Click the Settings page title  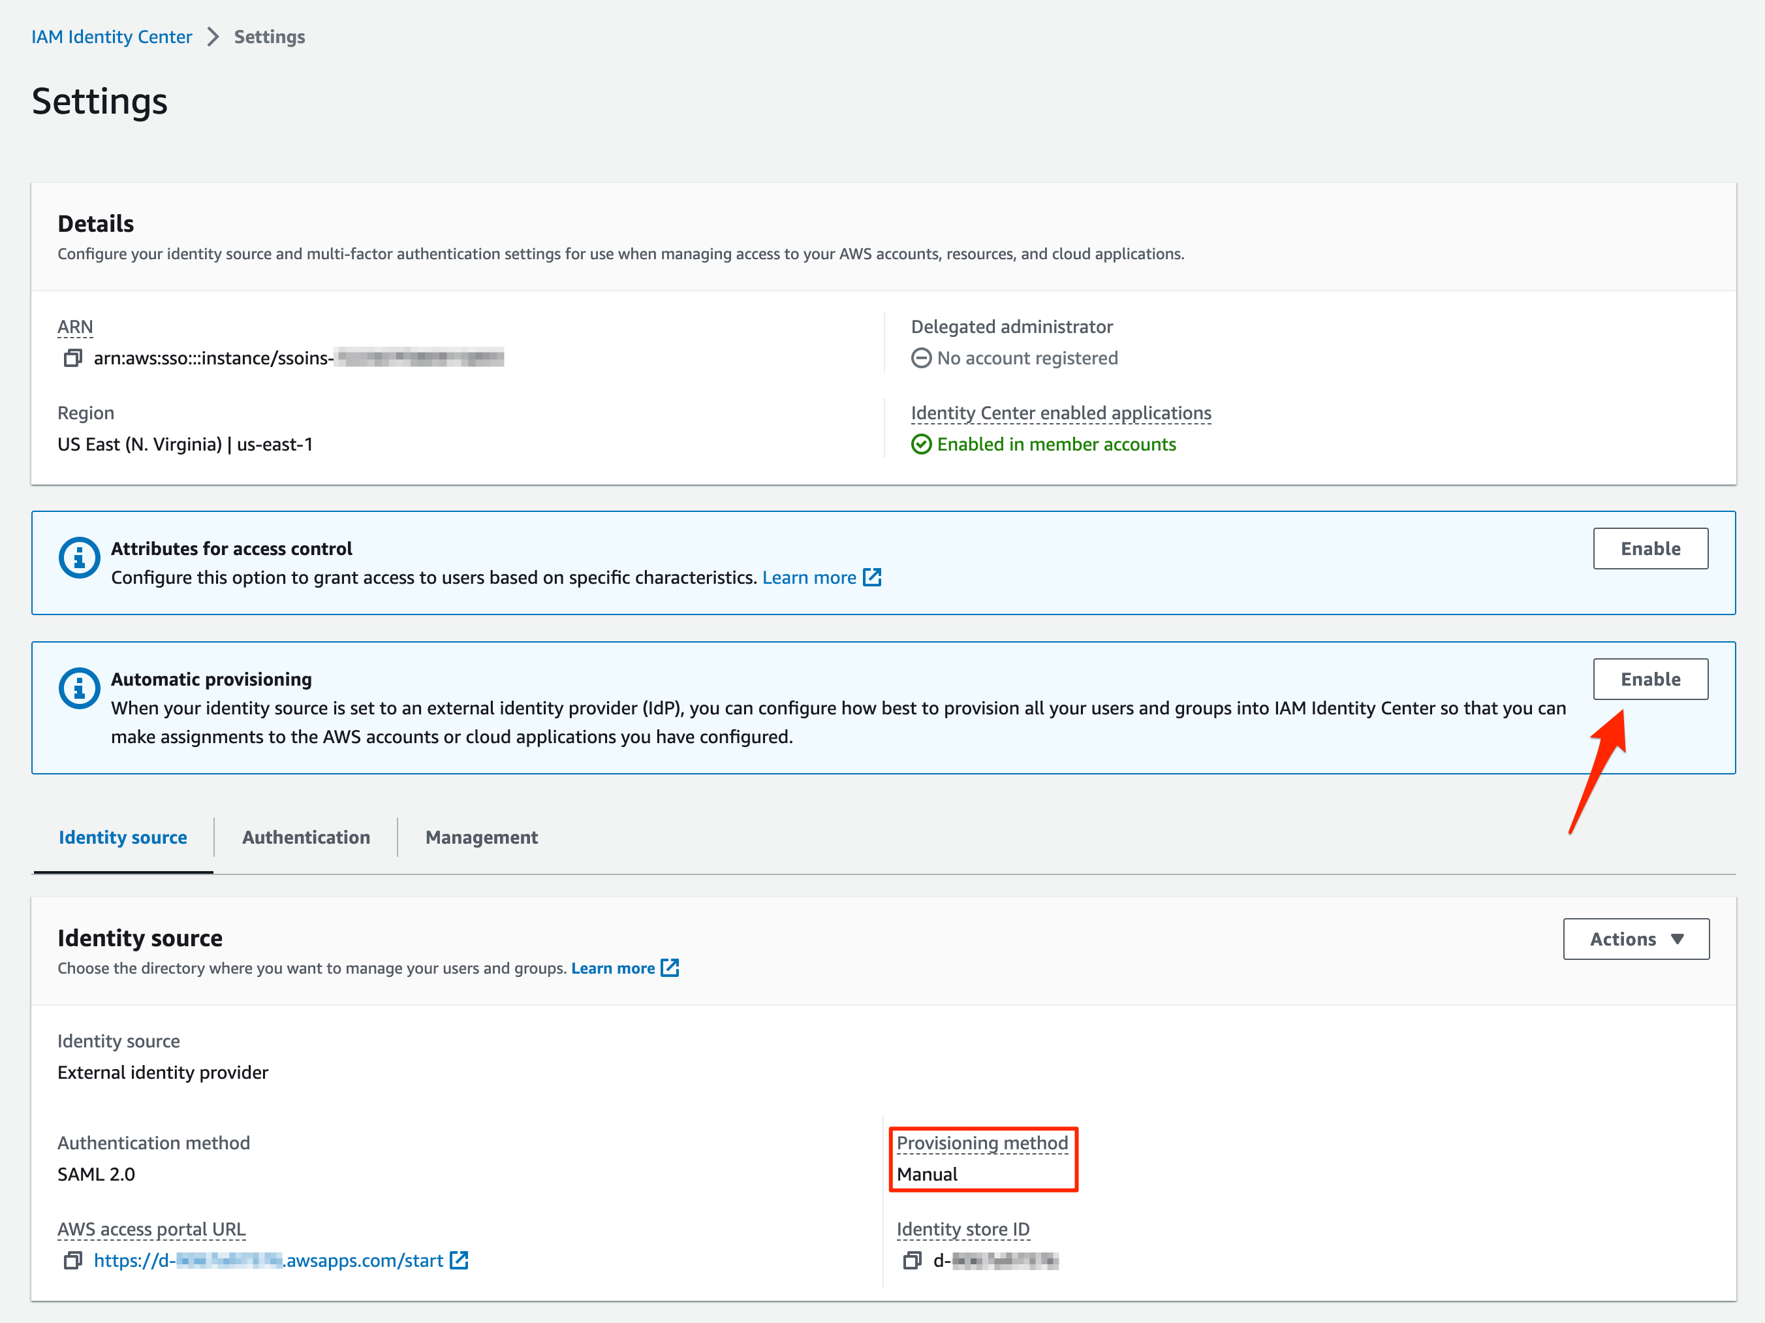tap(100, 101)
